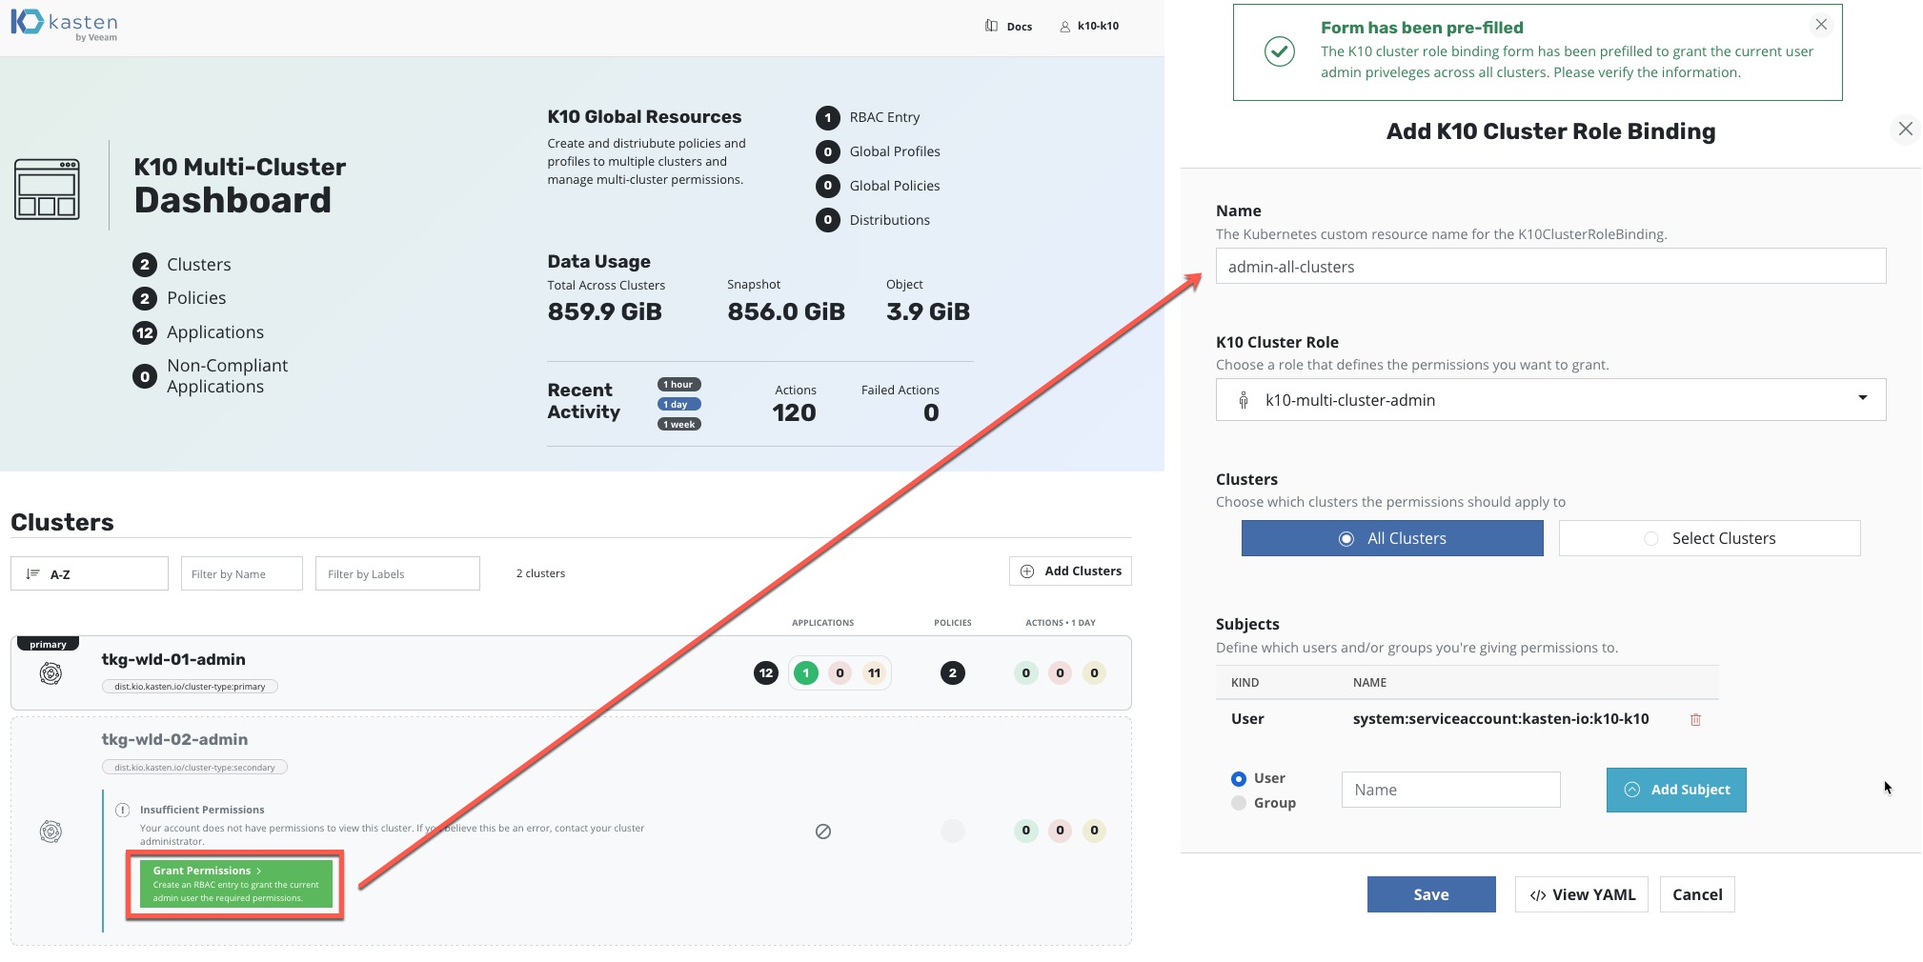Click the role binding Name input field
Viewport: 1923px width, 962px height.
click(x=1550, y=266)
